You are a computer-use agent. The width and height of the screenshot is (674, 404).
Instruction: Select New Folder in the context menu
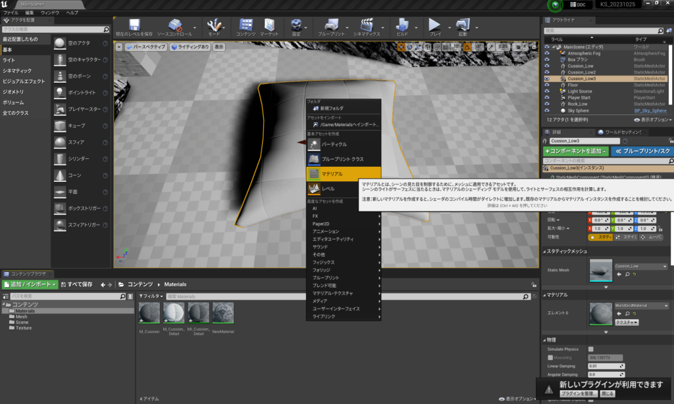[344, 108]
